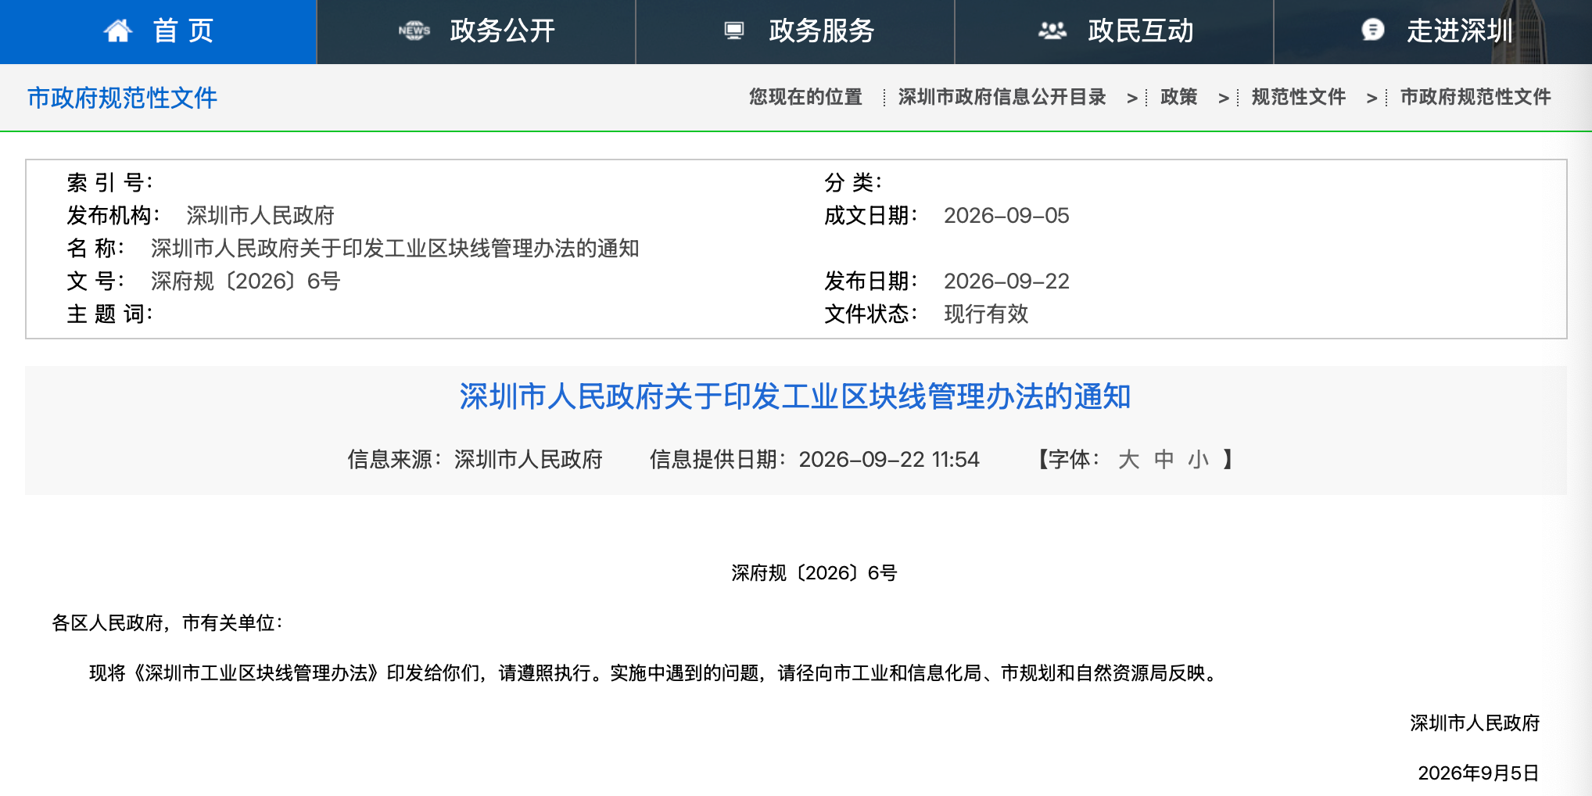
Task: Follow breadcrumb link 深圳市政府信息公开目录
Action: pos(1002,97)
